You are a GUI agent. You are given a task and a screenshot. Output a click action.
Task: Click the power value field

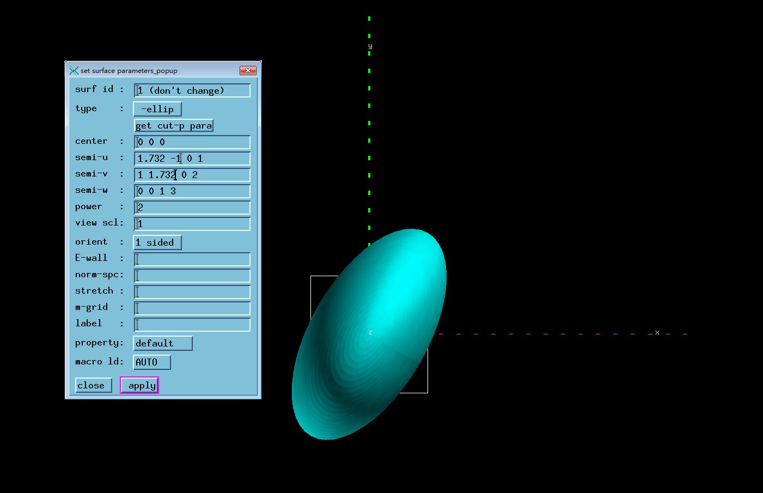tap(192, 208)
